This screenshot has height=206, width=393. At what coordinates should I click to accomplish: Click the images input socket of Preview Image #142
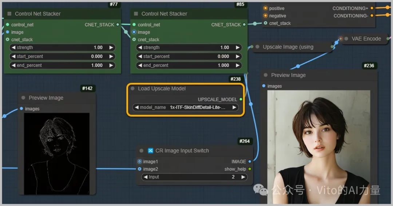pyautogui.click(x=21, y=109)
